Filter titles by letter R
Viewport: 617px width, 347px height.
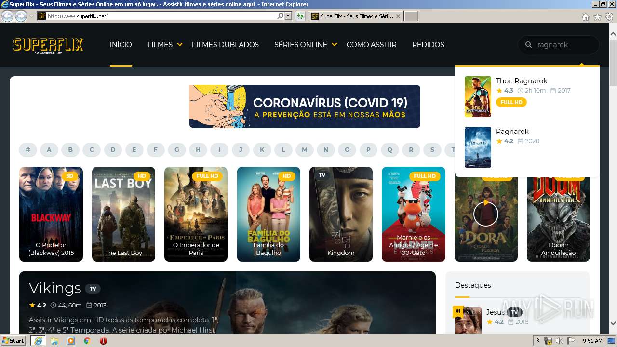(411, 150)
